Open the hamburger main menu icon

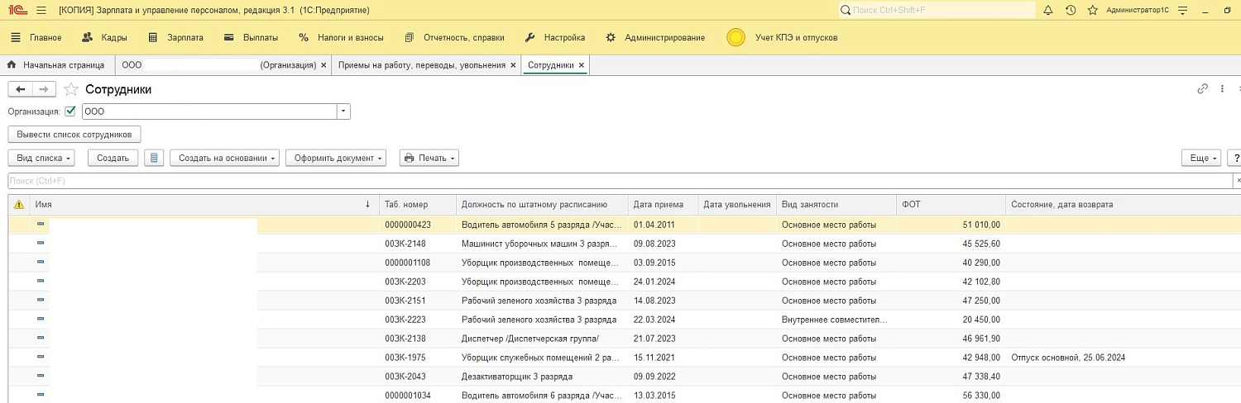pos(41,11)
